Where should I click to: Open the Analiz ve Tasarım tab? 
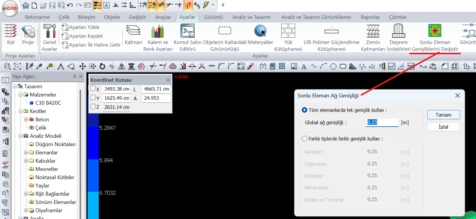coord(251,17)
